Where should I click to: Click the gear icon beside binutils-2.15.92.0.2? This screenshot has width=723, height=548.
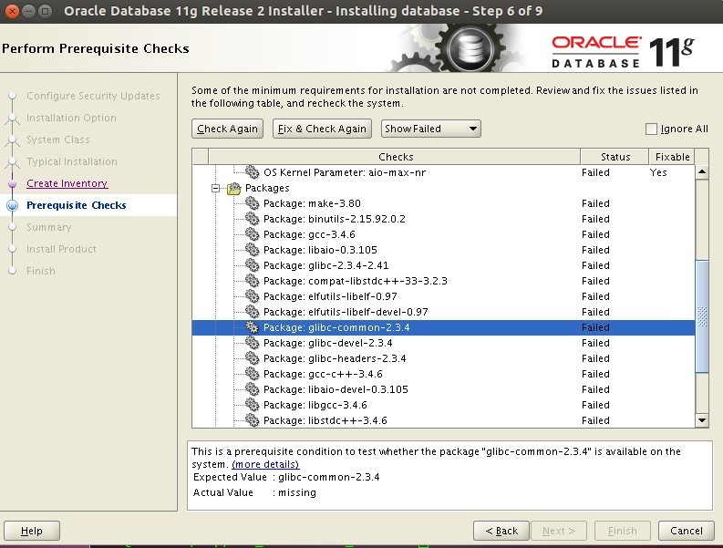(252, 219)
